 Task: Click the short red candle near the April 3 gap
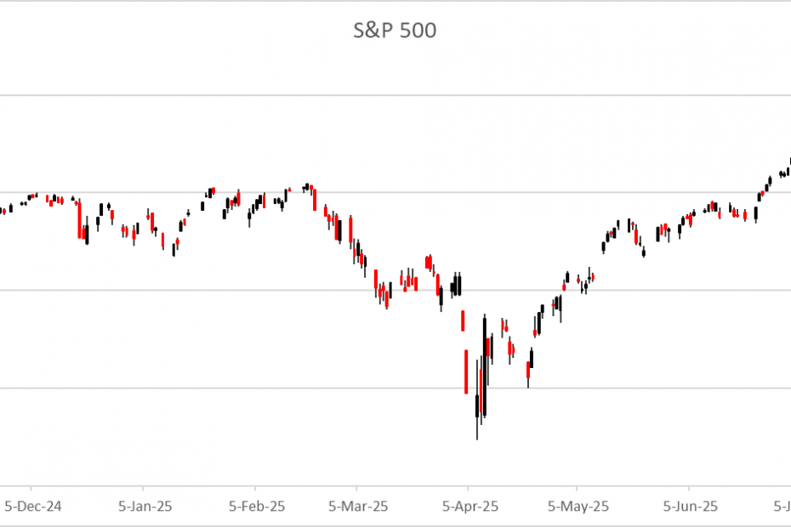463,320
